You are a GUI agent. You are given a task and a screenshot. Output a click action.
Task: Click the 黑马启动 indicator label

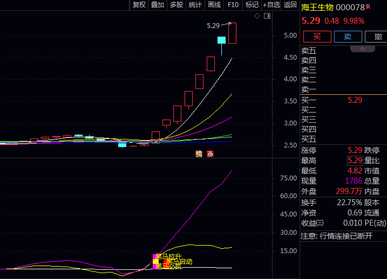[x=180, y=262]
